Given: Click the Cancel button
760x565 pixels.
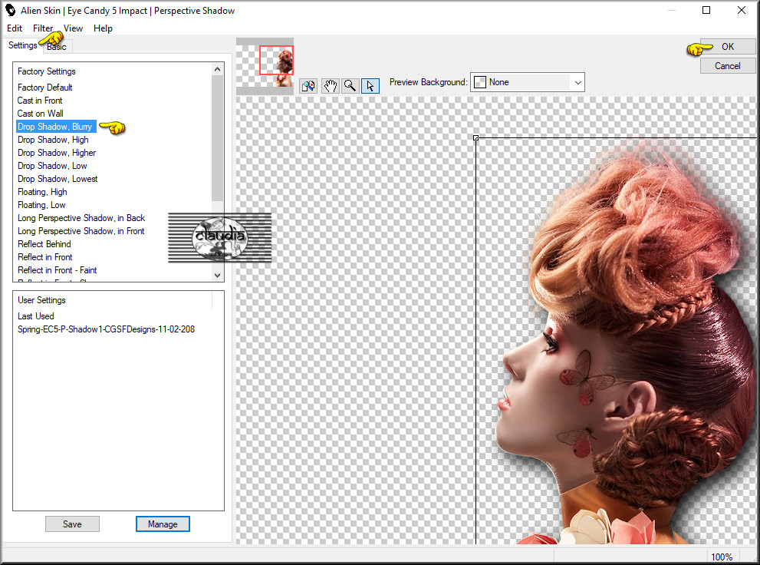Looking at the screenshot, I should pyautogui.click(x=728, y=66).
